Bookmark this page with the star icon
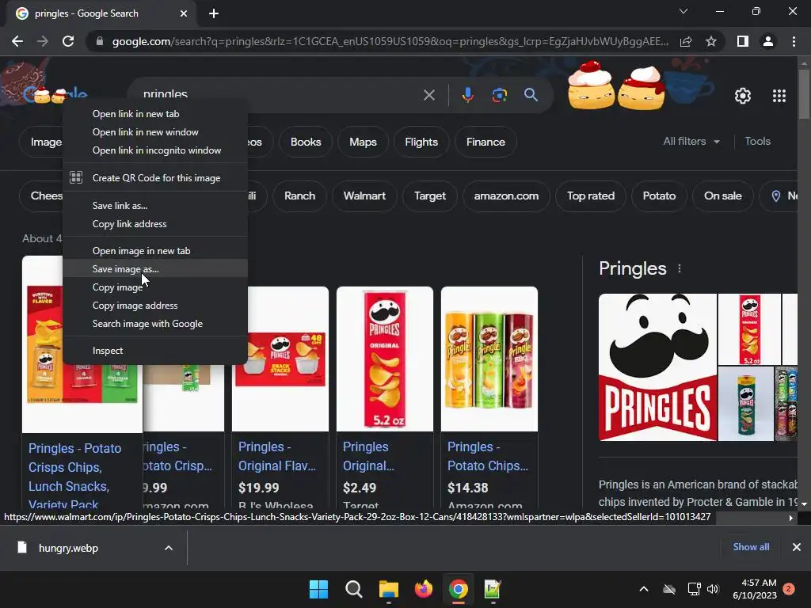 711,41
